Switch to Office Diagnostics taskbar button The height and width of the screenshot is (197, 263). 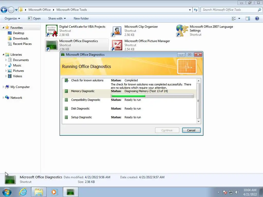coord(71,192)
